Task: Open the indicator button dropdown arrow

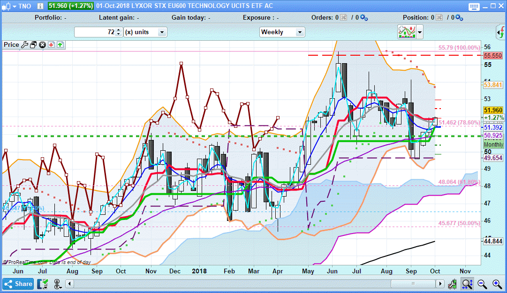Action: point(420,32)
